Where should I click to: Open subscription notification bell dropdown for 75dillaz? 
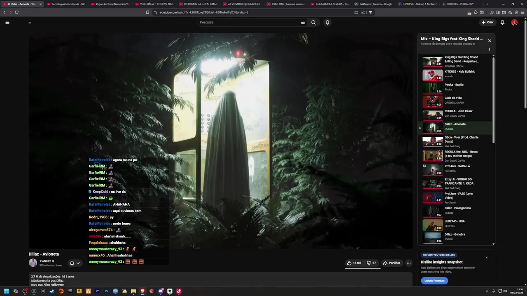click(75, 263)
